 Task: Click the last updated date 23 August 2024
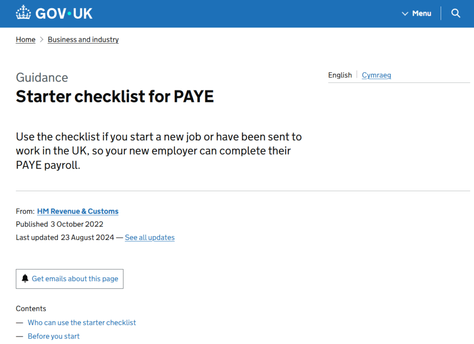pyautogui.click(x=87, y=238)
